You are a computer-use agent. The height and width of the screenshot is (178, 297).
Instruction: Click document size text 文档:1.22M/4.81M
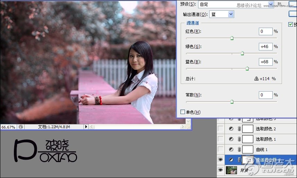[54, 127]
